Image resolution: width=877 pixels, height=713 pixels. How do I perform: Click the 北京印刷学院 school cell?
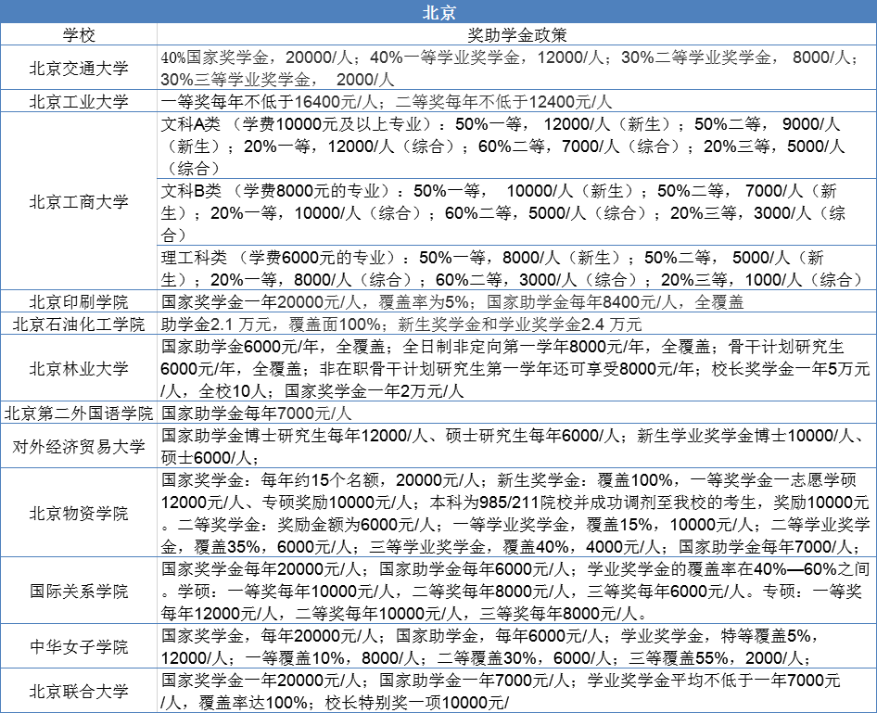tap(78, 300)
